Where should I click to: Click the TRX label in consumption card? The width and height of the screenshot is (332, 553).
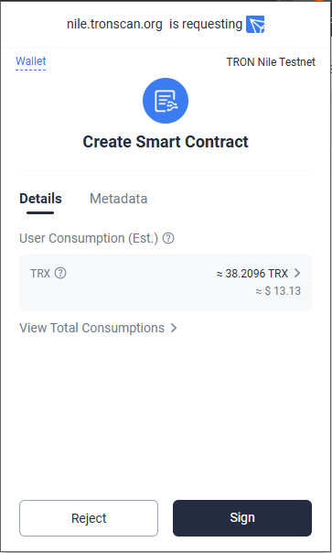coord(40,274)
